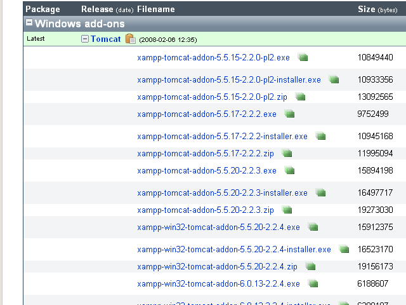Click the Filename column header
406x305 pixels.
pyautogui.click(x=156, y=10)
